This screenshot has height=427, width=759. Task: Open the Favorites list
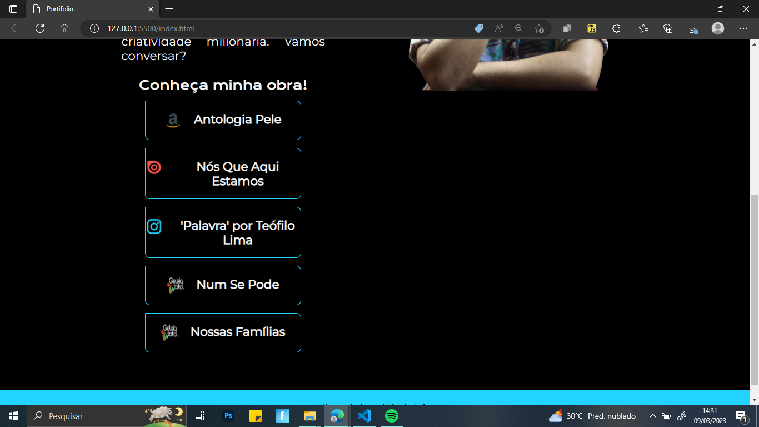pyautogui.click(x=643, y=28)
